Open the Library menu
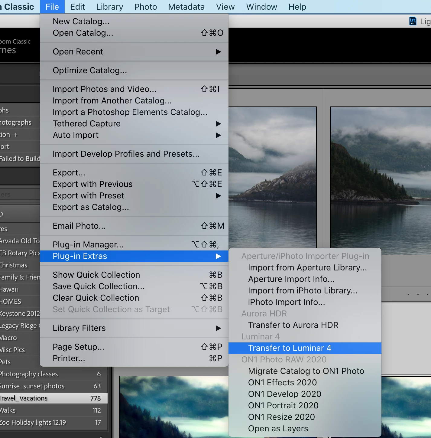 pyautogui.click(x=109, y=7)
